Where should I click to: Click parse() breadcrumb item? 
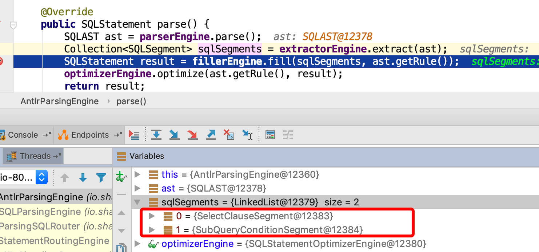[131, 101]
